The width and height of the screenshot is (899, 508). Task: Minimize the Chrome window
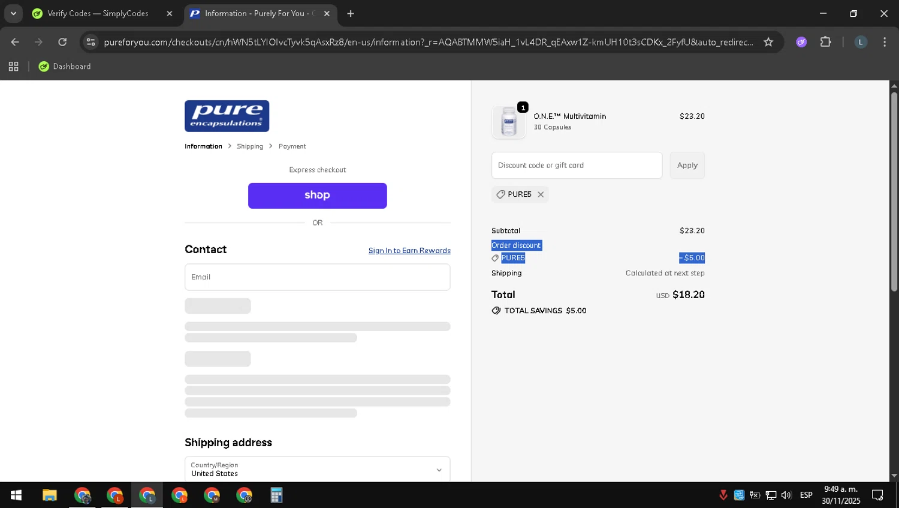point(823,13)
